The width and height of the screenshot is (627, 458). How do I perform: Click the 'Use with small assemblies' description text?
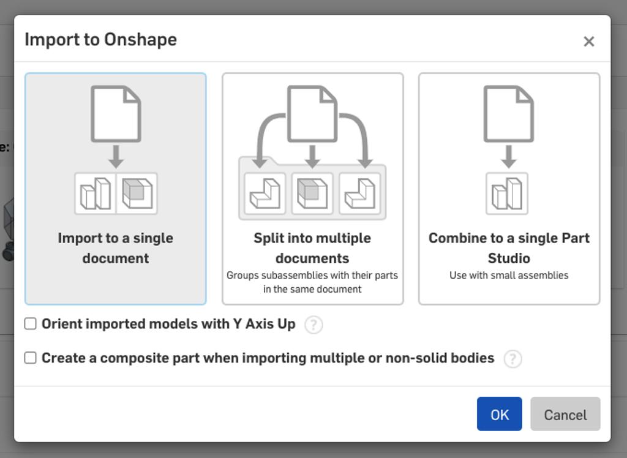pyautogui.click(x=509, y=275)
